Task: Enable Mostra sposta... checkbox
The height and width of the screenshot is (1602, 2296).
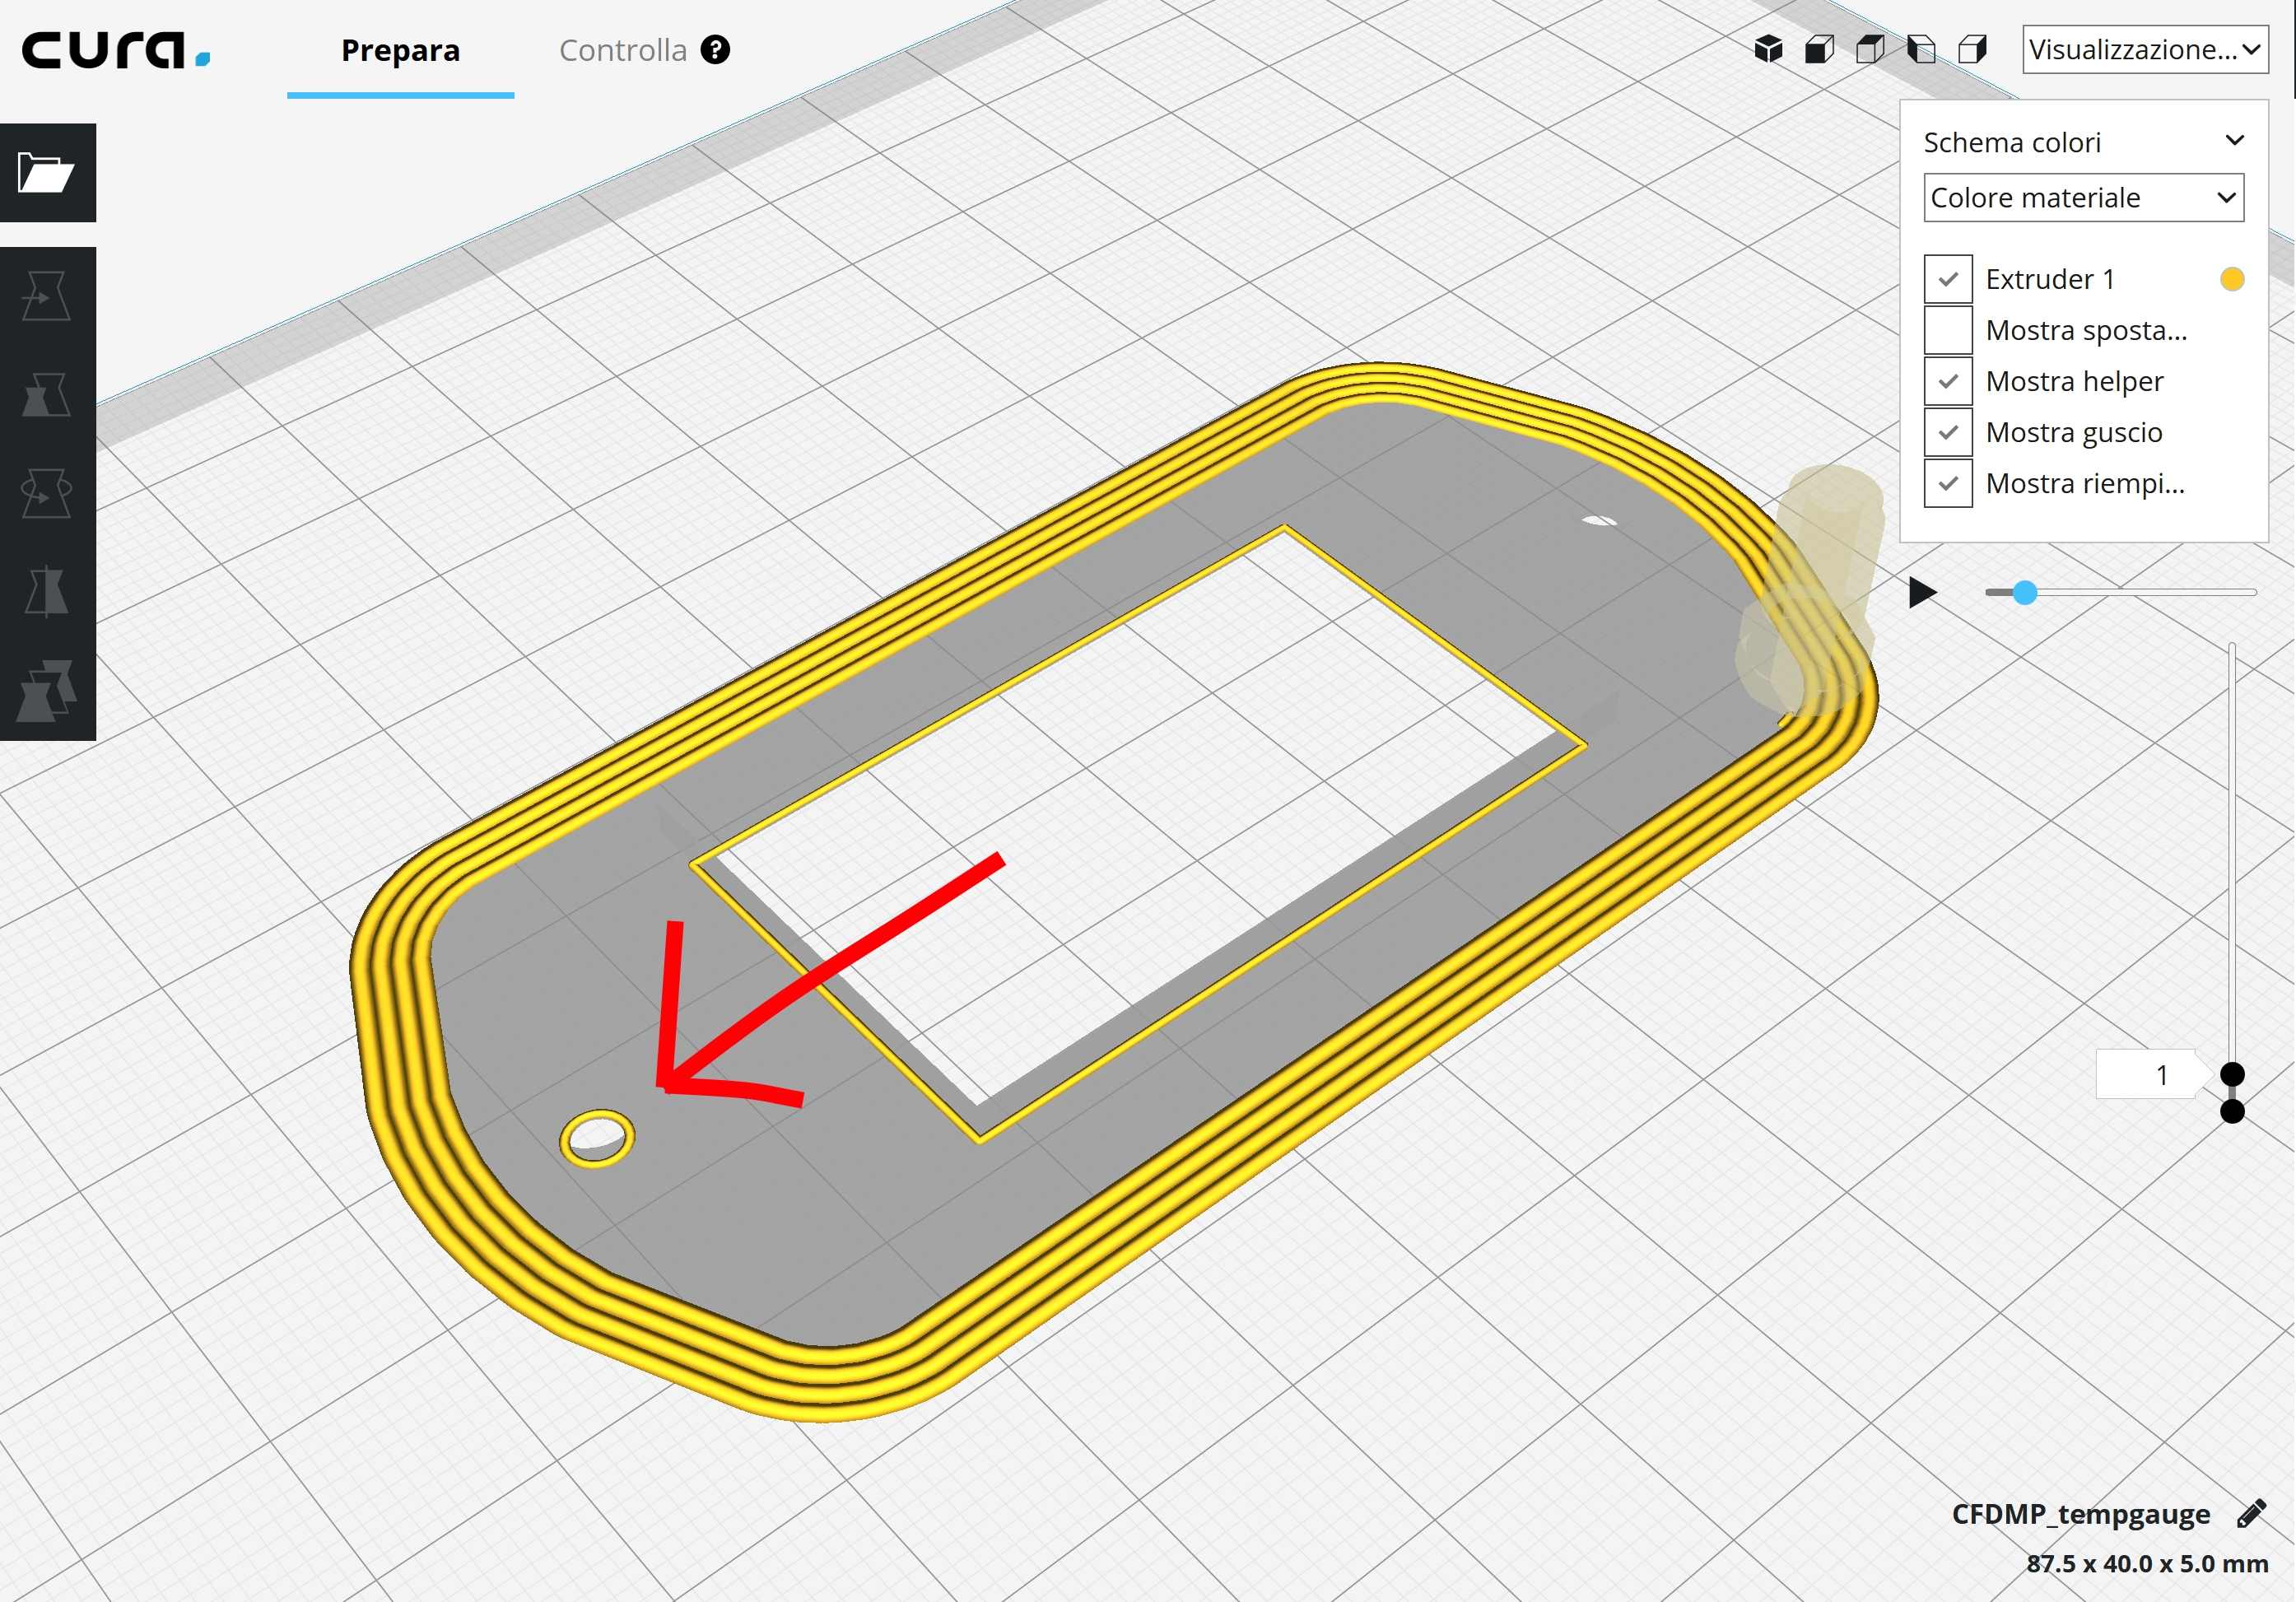Action: click(x=1948, y=330)
